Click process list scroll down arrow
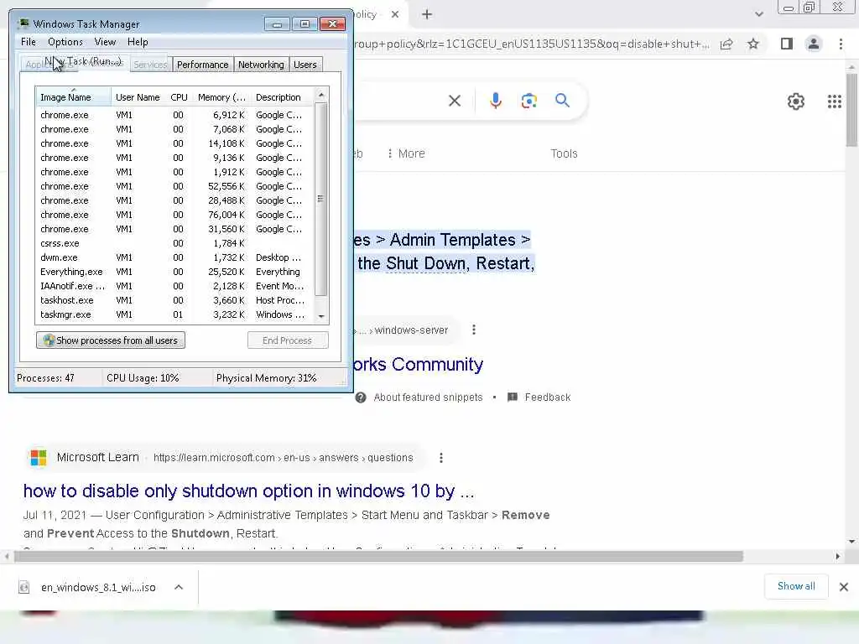Image resolution: width=859 pixels, height=644 pixels. [x=321, y=316]
